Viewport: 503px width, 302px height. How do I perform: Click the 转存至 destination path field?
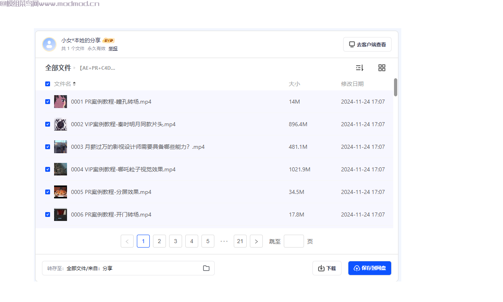click(x=128, y=268)
